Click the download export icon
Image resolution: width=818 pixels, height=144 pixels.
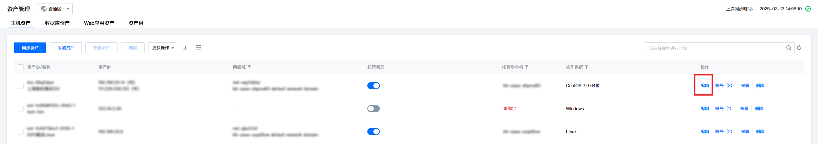185,48
